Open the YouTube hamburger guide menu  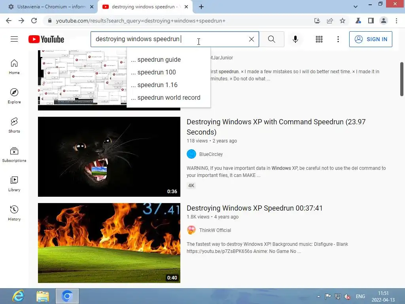pos(14,39)
